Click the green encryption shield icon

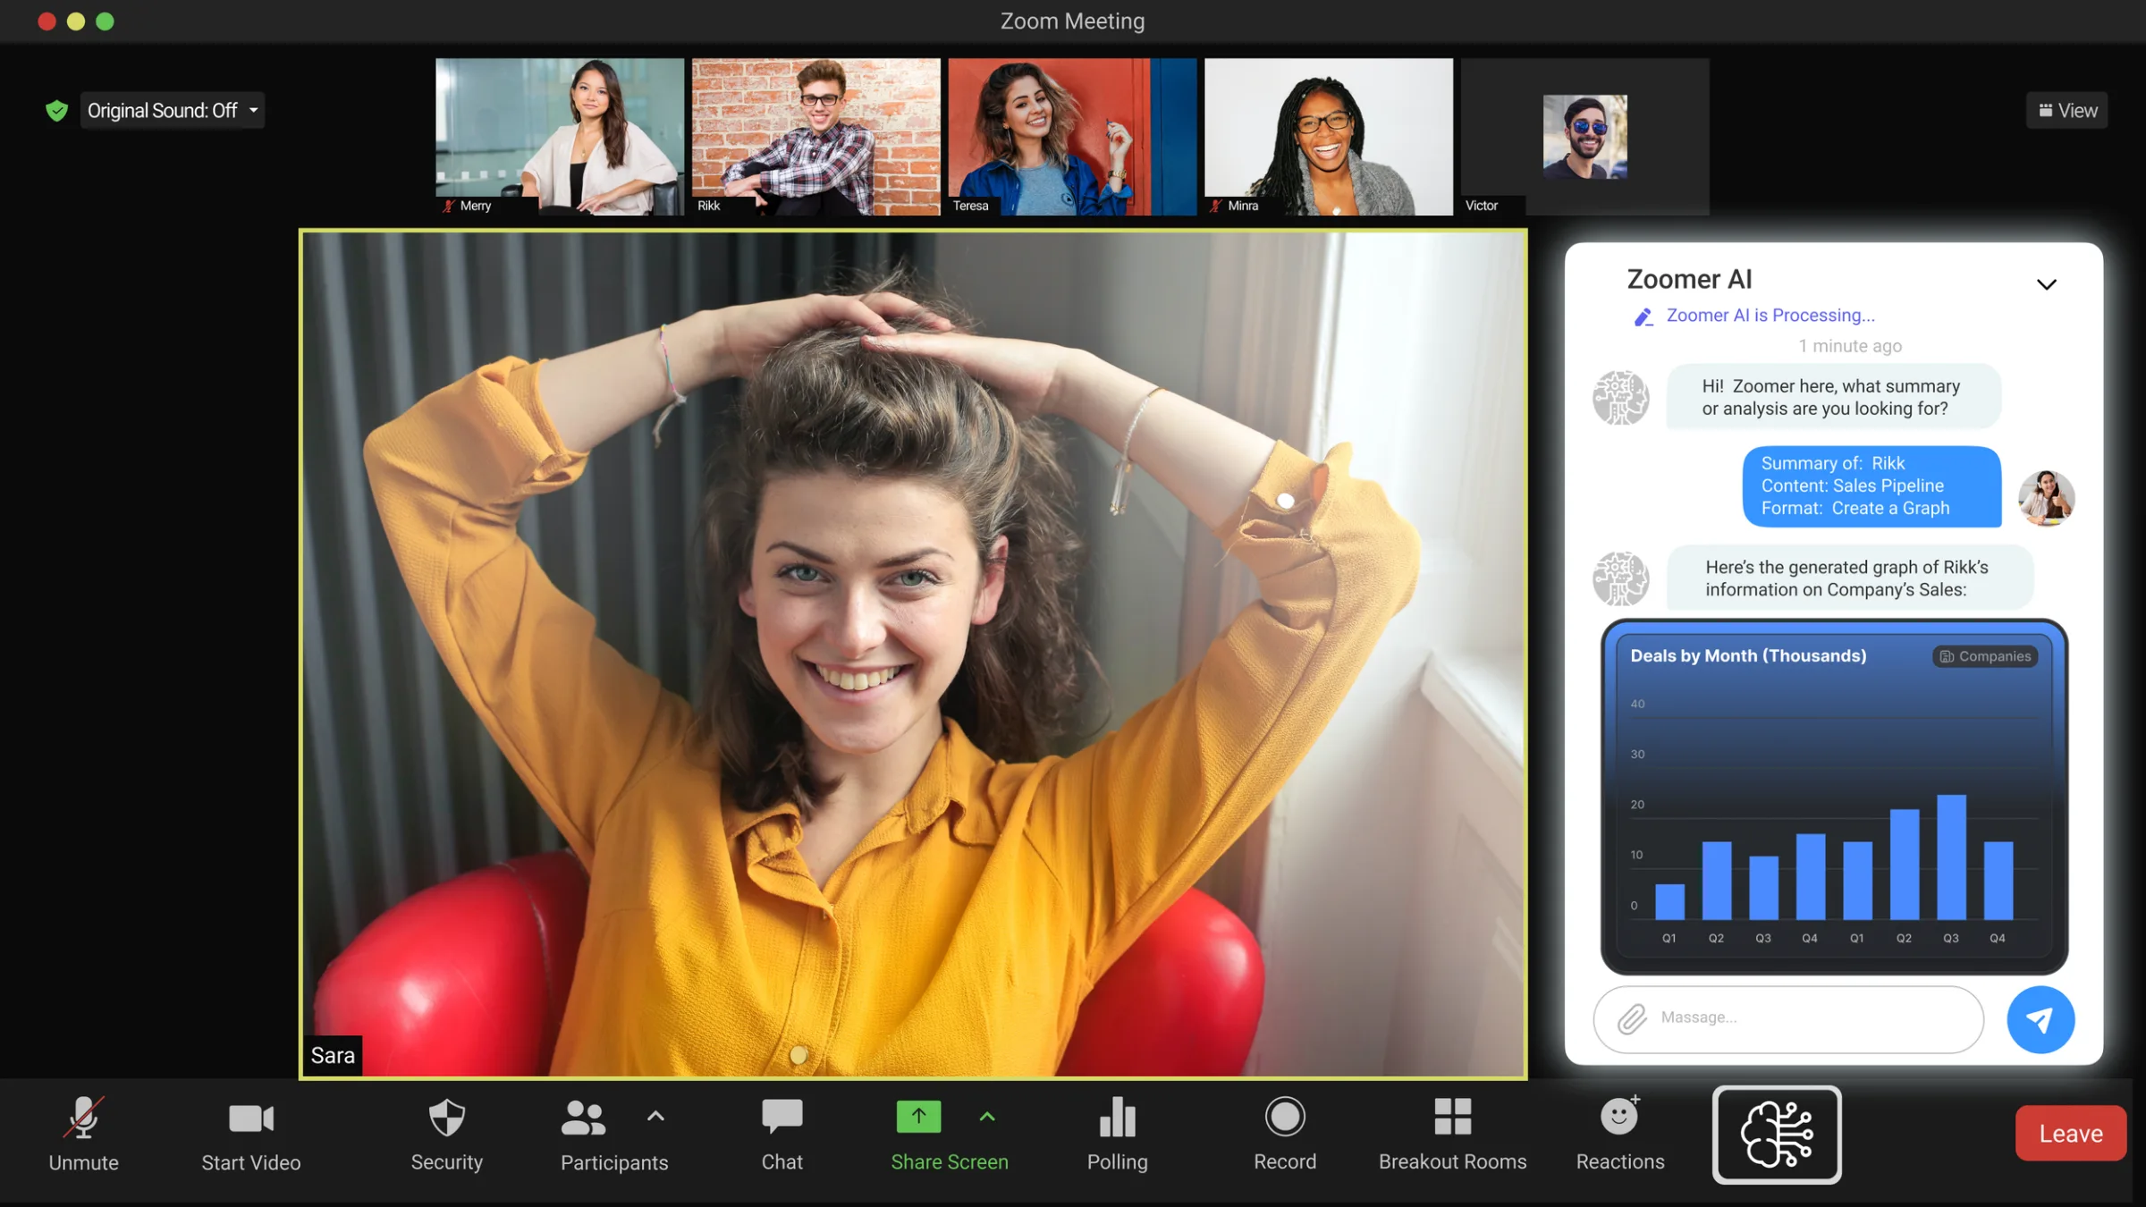[x=56, y=110]
